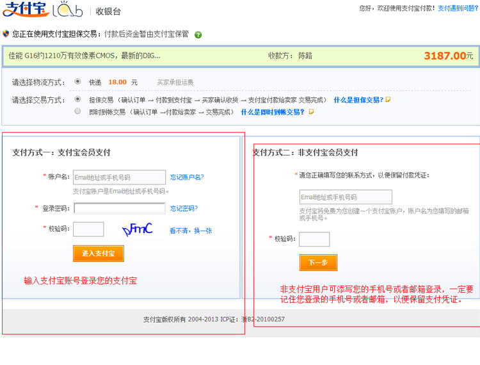The image size is (480, 365).
Task: Open the 什么是担保交易? link
Action: (x=358, y=100)
